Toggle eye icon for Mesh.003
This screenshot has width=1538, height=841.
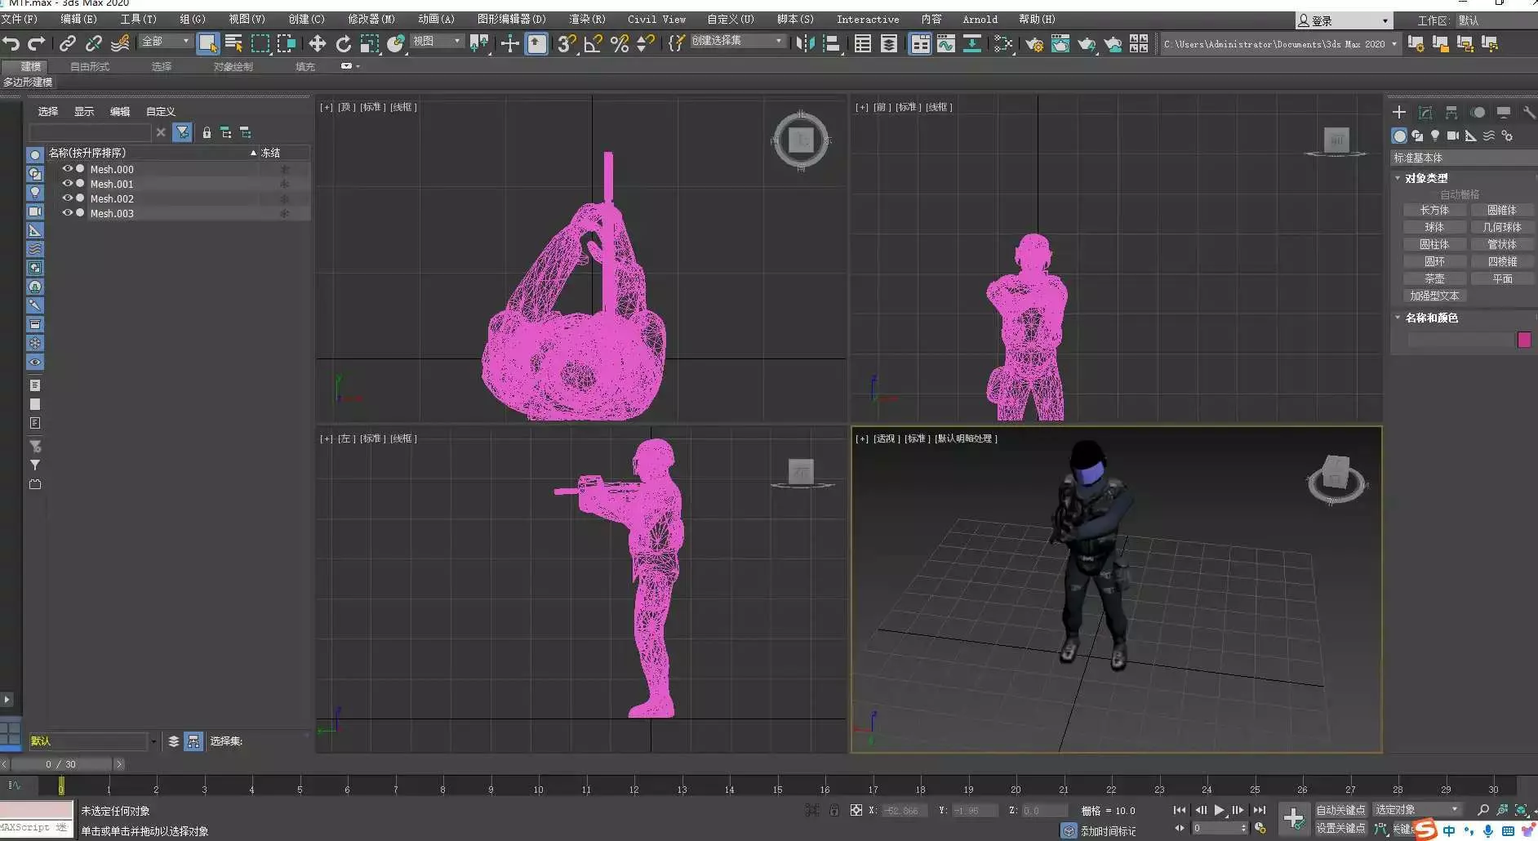68,213
